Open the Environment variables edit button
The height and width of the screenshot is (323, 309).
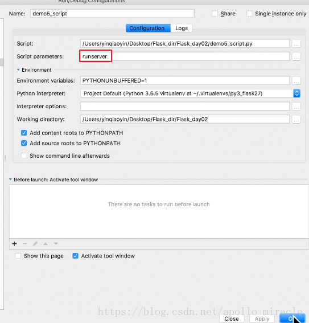[296, 80]
